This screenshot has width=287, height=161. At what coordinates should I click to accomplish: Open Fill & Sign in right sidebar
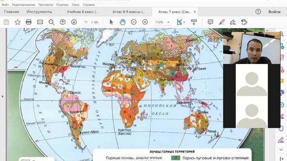click(281, 140)
